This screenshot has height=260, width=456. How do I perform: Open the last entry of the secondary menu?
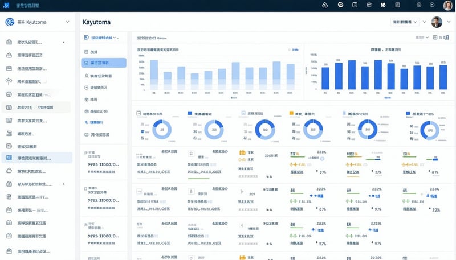97,135
